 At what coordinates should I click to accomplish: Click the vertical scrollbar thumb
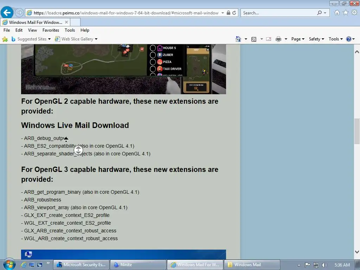tap(357, 131)
